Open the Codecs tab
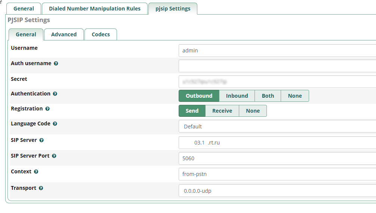Screen dimensions: 376x213 tap(101, 34)
